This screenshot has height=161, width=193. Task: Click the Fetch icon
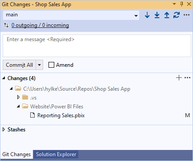pos(147,15)
